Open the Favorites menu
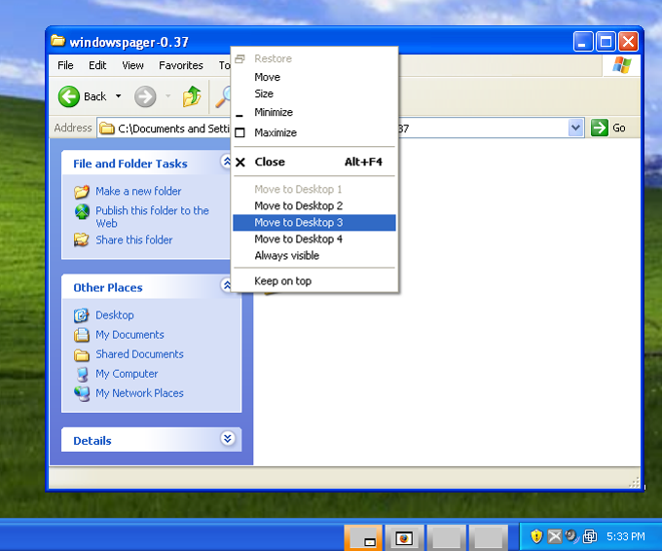 (181, 65)
